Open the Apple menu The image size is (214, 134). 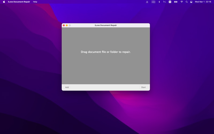(x=4, y=2)
